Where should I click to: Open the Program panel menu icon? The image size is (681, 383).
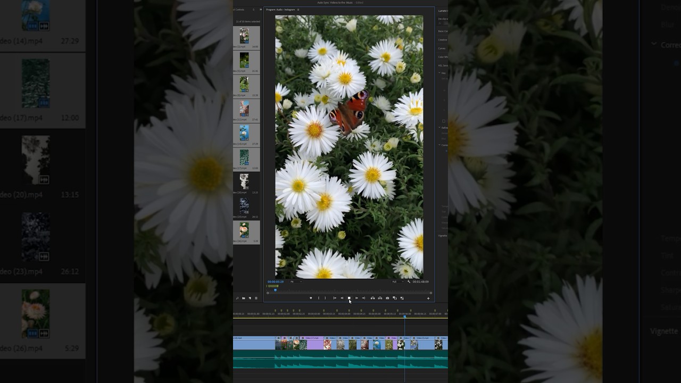(298, 10)
